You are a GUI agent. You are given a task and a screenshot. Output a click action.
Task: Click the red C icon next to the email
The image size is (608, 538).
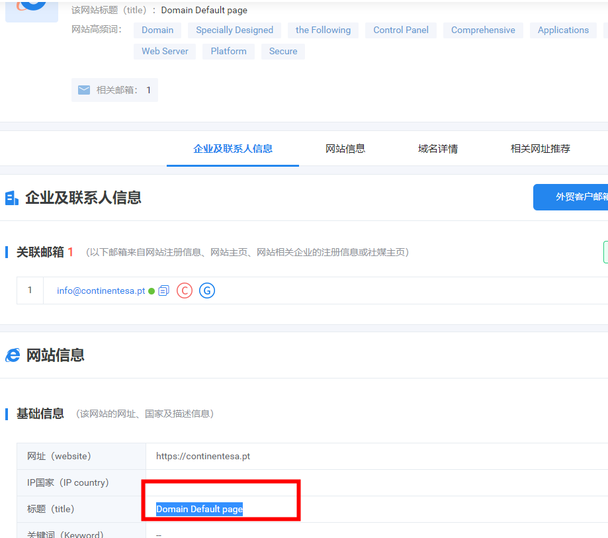(184, 291)
